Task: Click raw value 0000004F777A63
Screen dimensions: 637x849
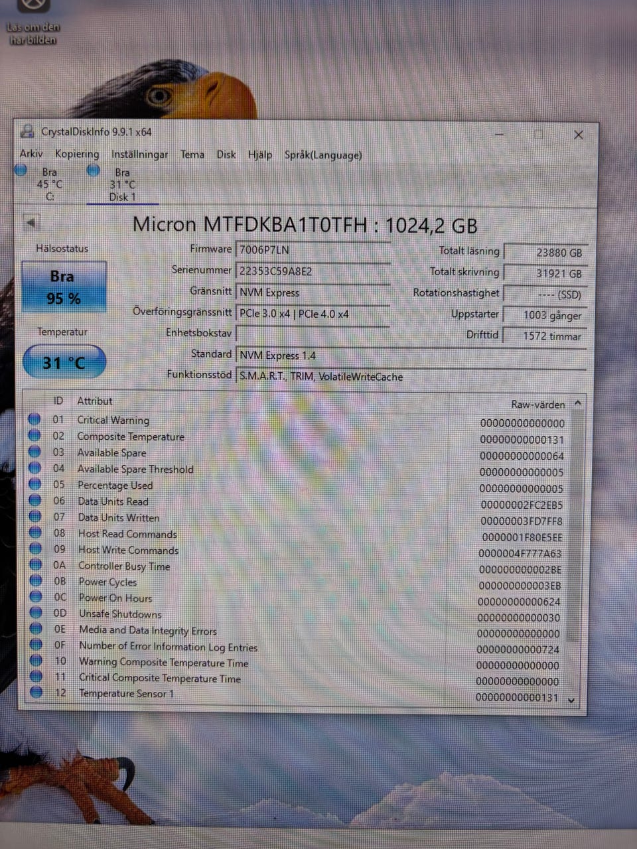Action: [520, 553]
